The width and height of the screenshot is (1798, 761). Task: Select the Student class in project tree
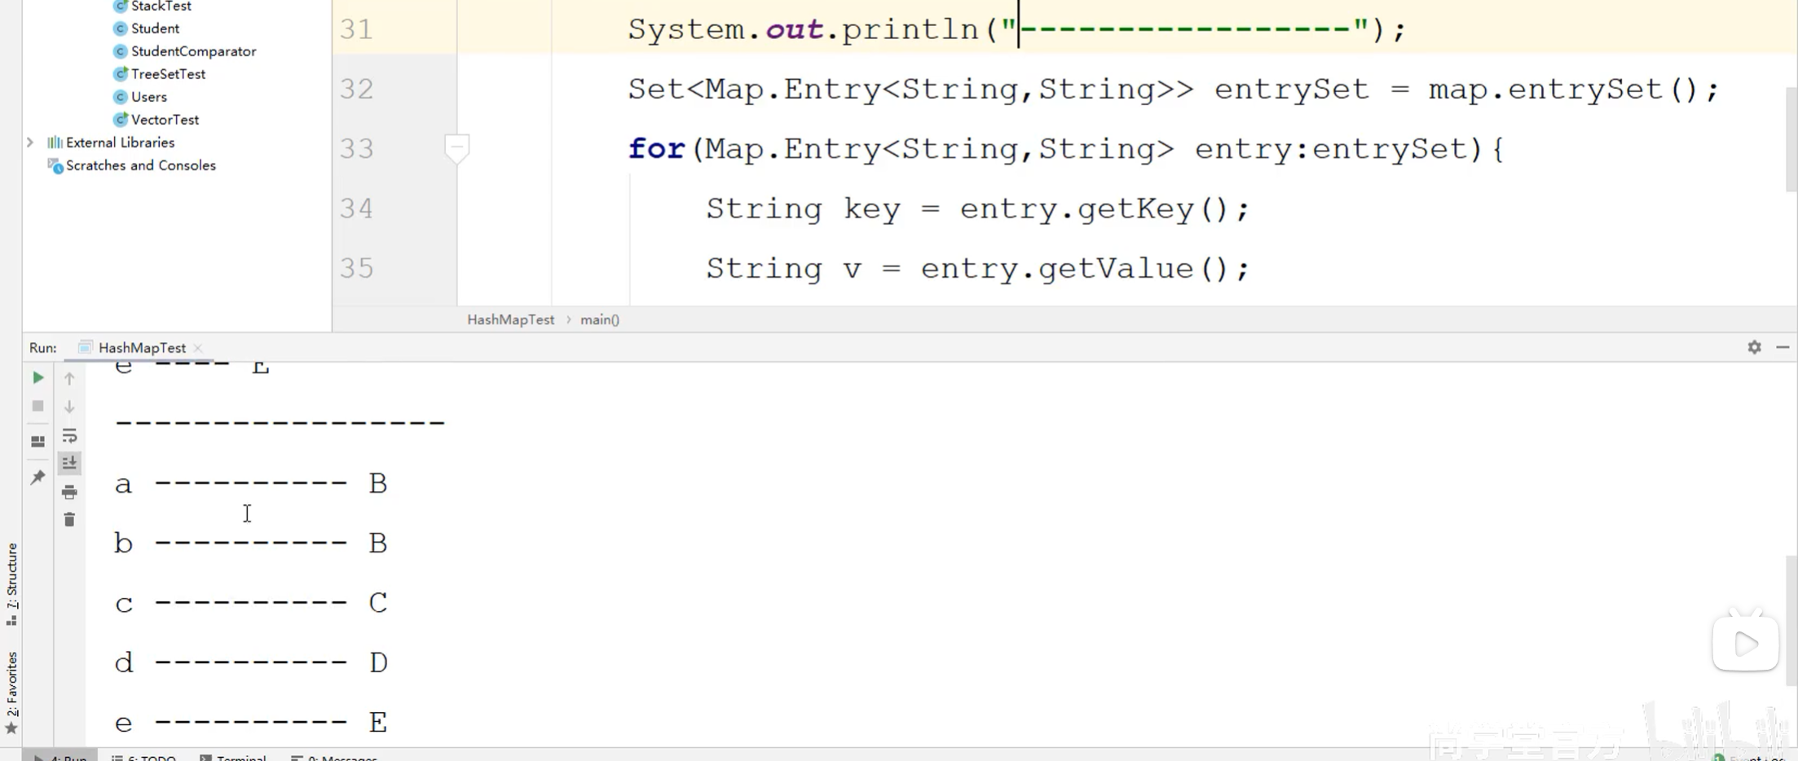point(154,28)
